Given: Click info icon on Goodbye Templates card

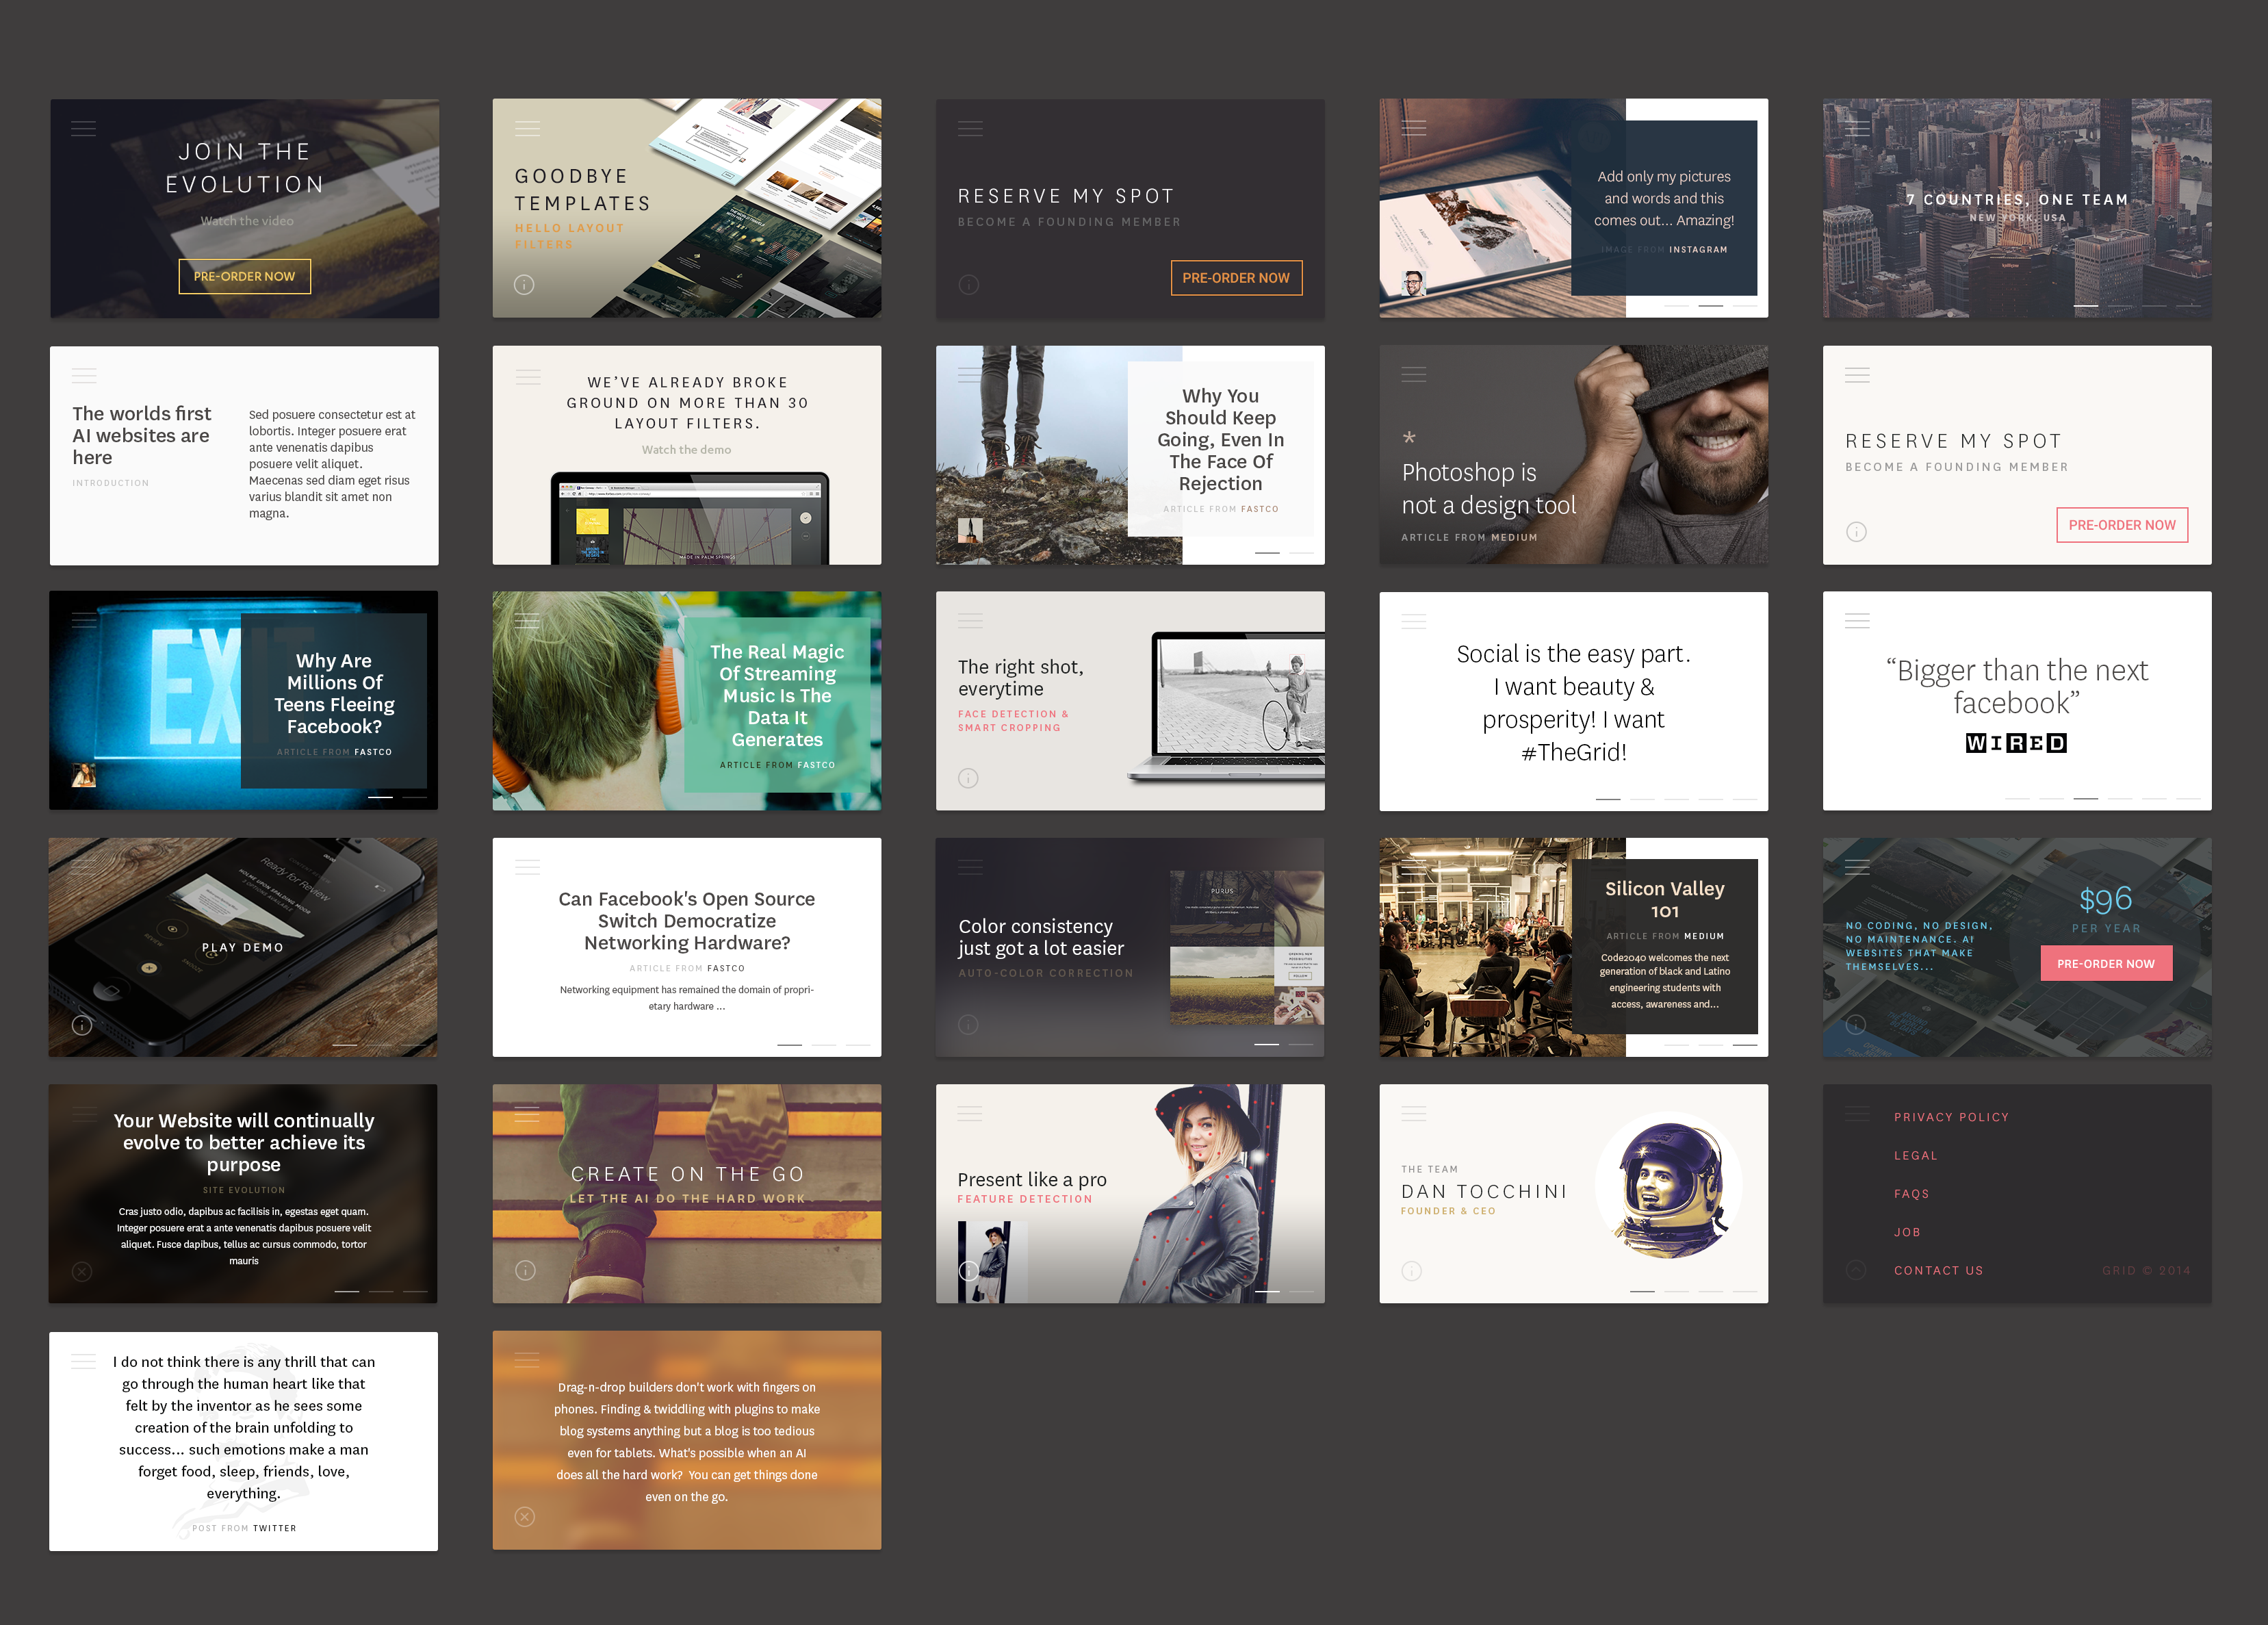Looking at the screenshot, I should pos(524,285).
